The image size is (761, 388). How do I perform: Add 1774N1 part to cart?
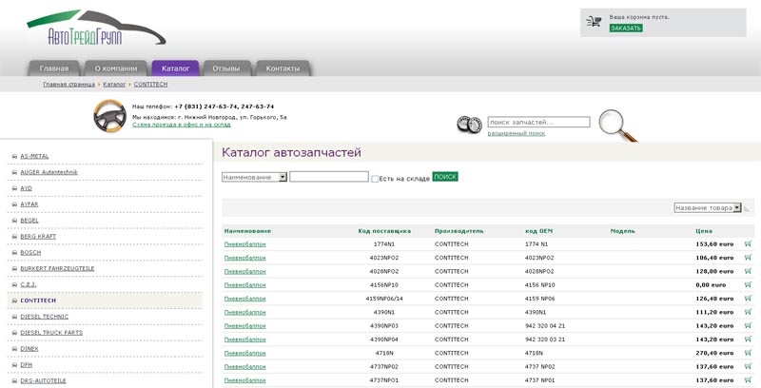click(x=748, y=243)
